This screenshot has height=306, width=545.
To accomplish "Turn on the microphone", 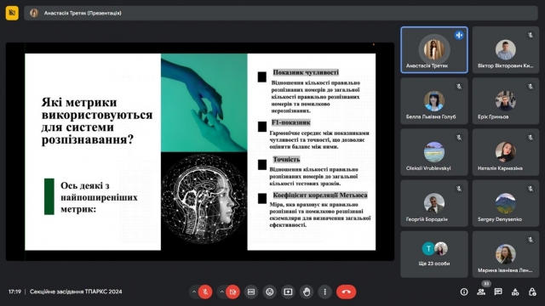I will 205,292.
